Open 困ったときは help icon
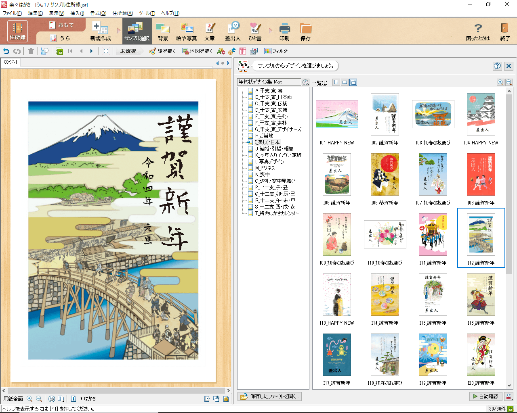Image resolution: width=517 pixels, height=413 pixels. (x=478, y=32)
